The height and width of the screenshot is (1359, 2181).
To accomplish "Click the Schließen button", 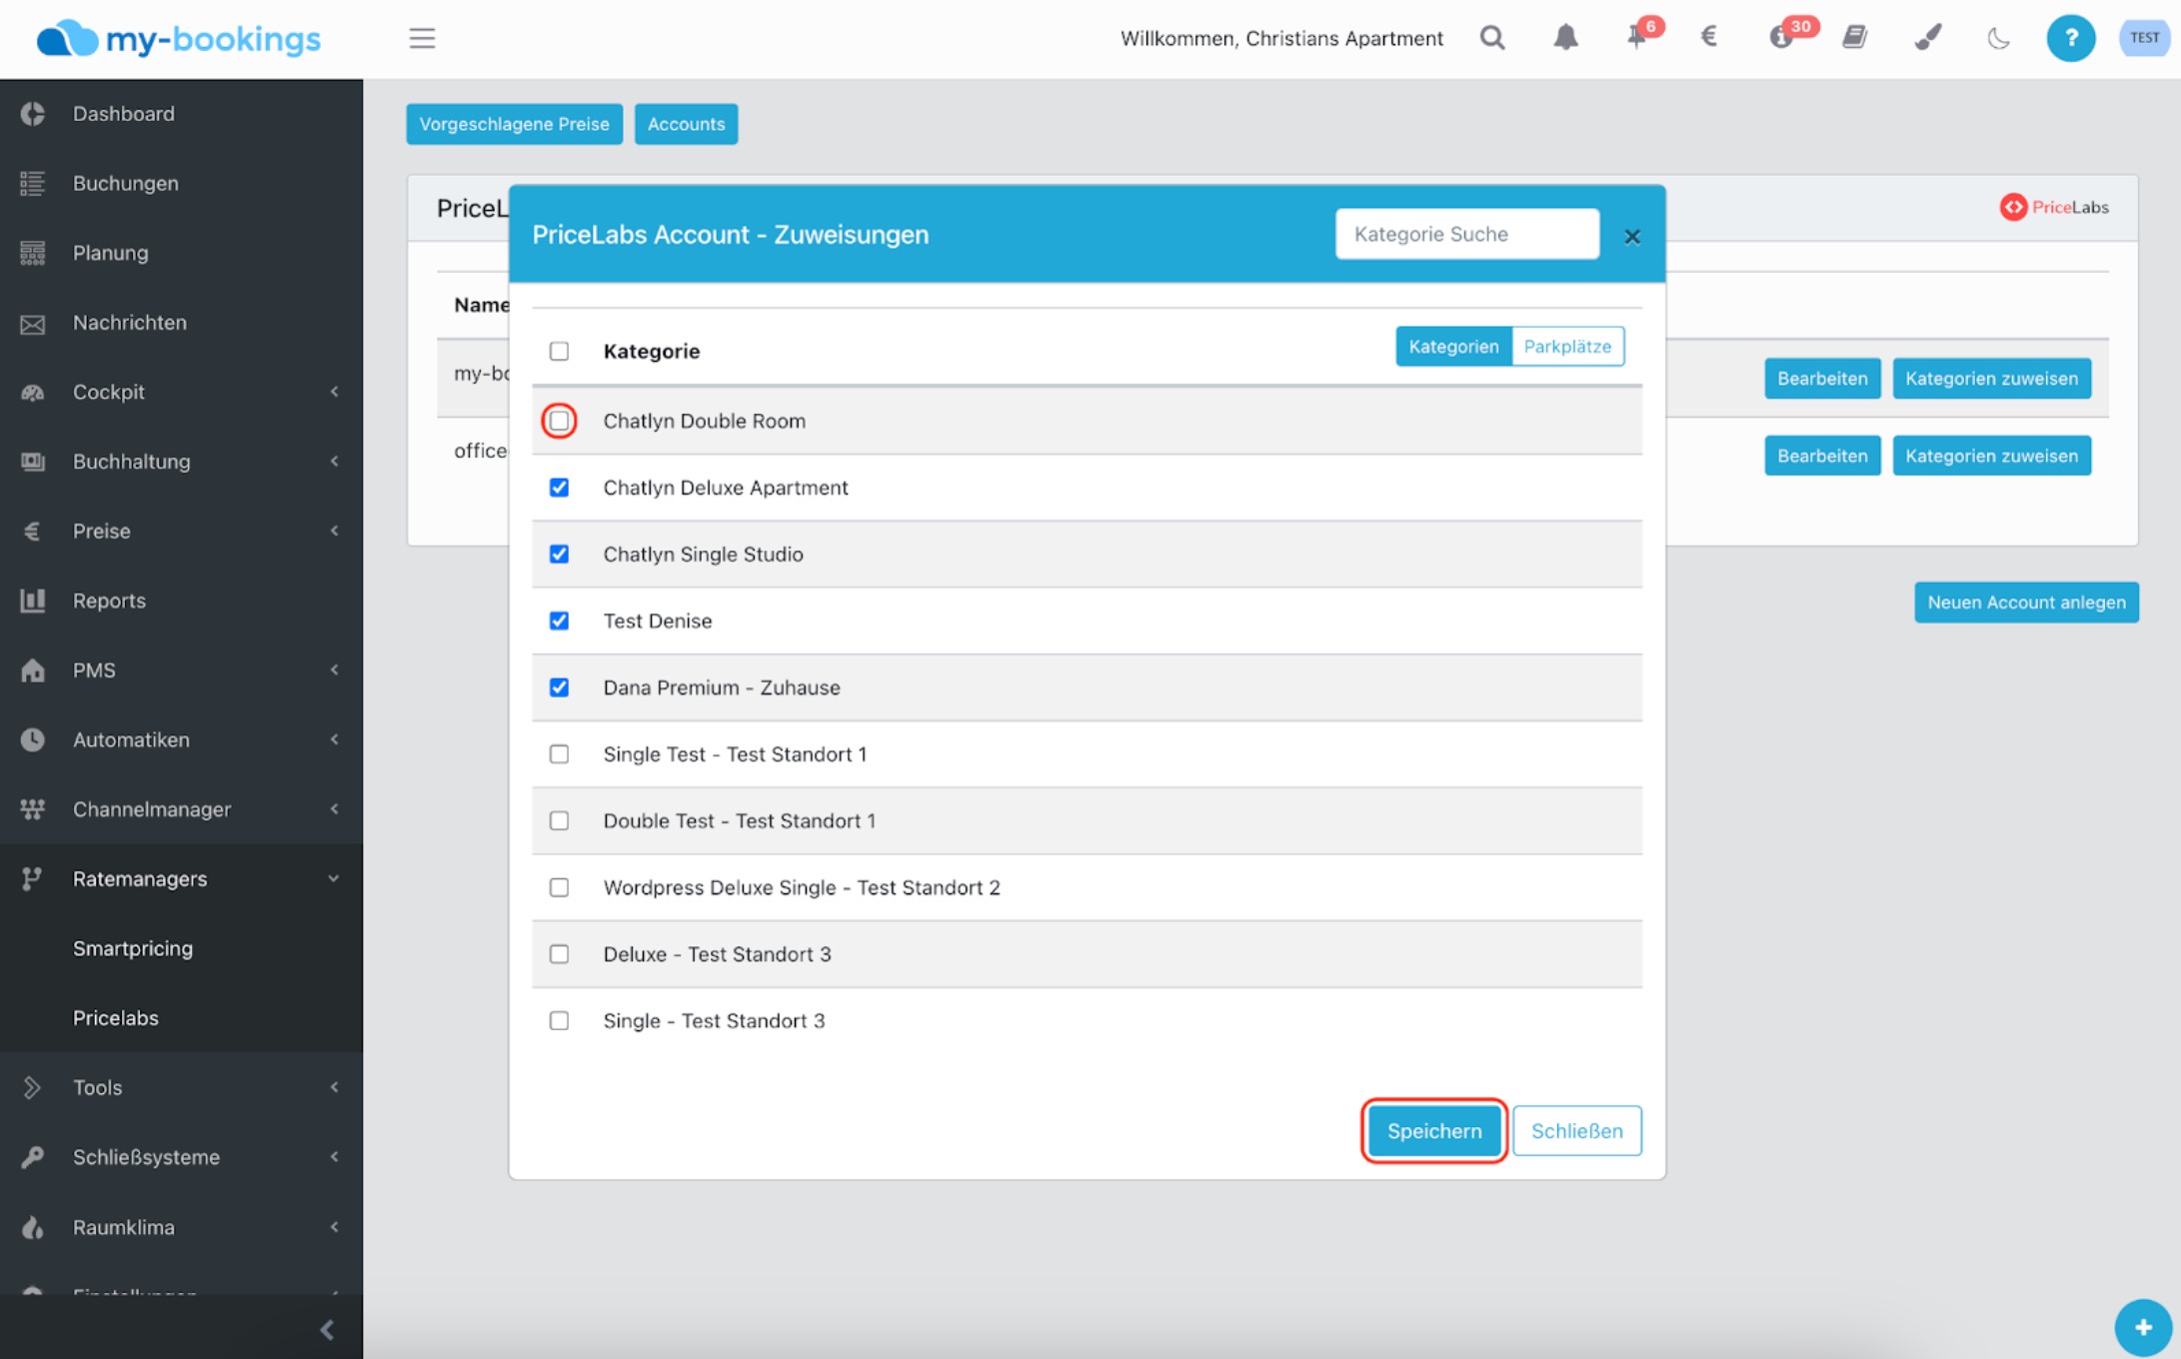I will tap(1577, 1131).
